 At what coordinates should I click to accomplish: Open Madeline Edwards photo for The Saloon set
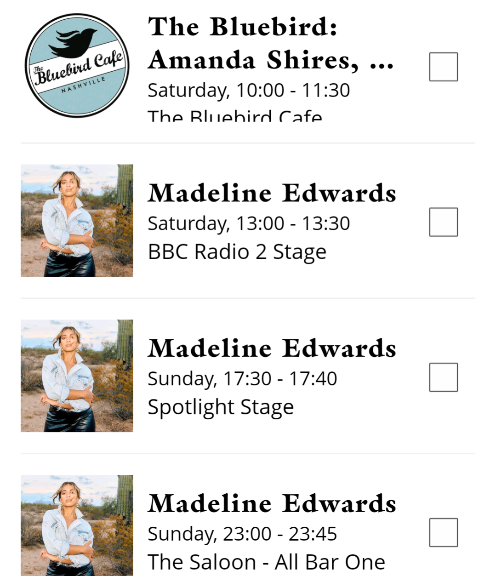77,525
